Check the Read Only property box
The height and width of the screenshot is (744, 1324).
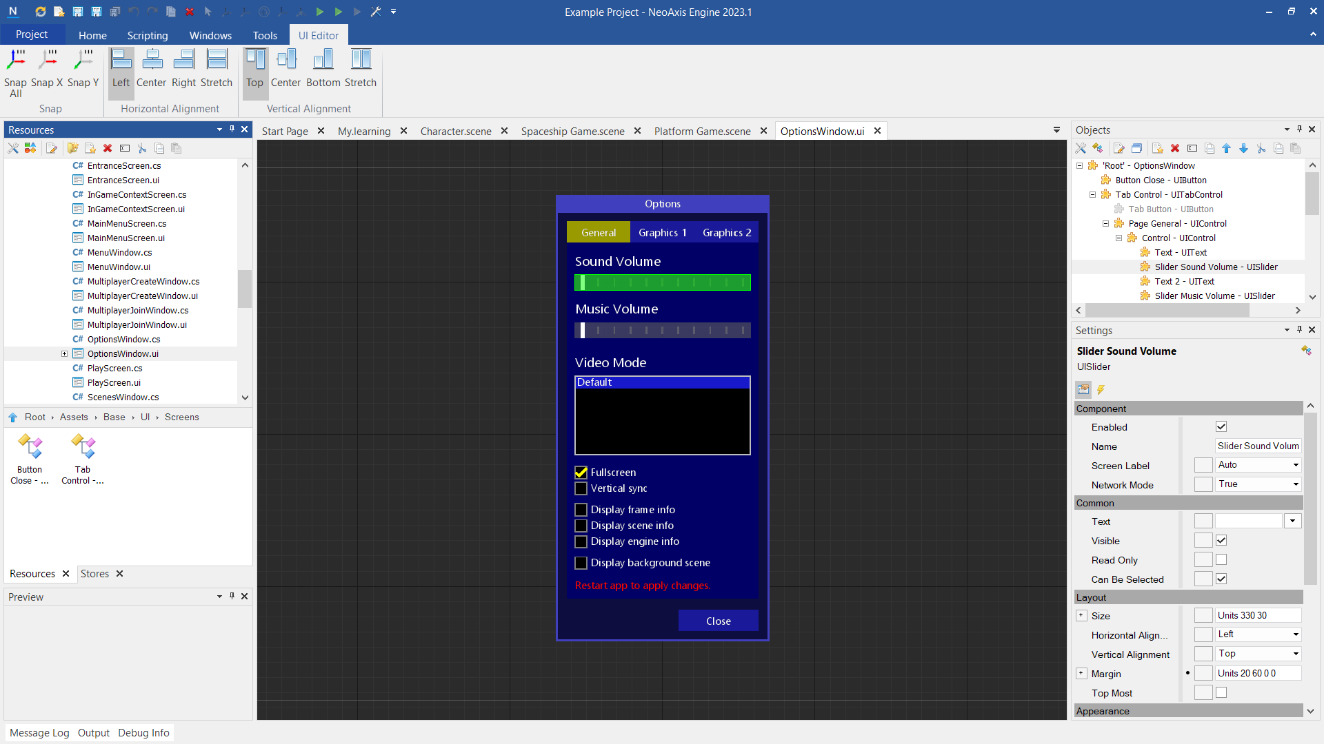click(x=1221, y=560)
